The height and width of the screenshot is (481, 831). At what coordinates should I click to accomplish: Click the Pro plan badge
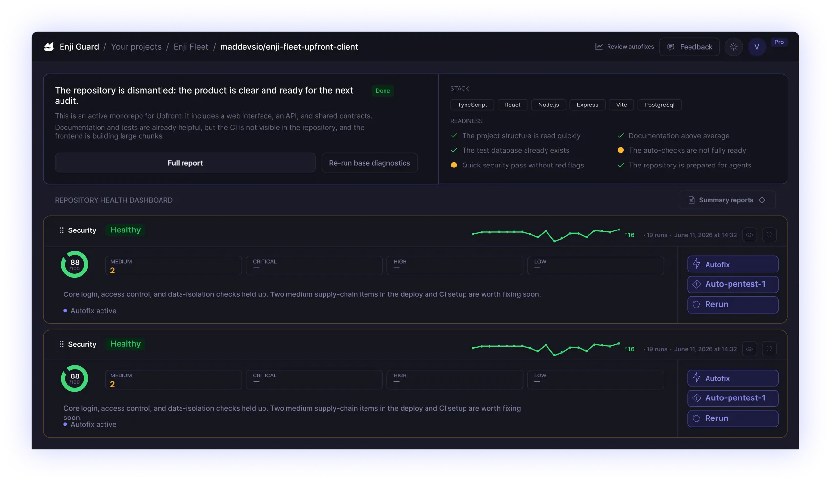pyautogui.click(x=779, y=42)
